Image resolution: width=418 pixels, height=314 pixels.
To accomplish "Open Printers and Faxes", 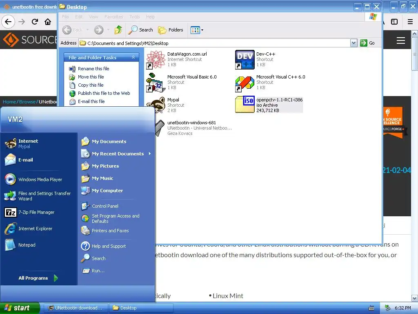I will (x=105, y=231).
